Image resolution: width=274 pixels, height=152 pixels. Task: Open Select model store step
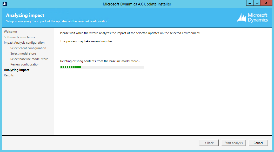[x=23, y=53]
